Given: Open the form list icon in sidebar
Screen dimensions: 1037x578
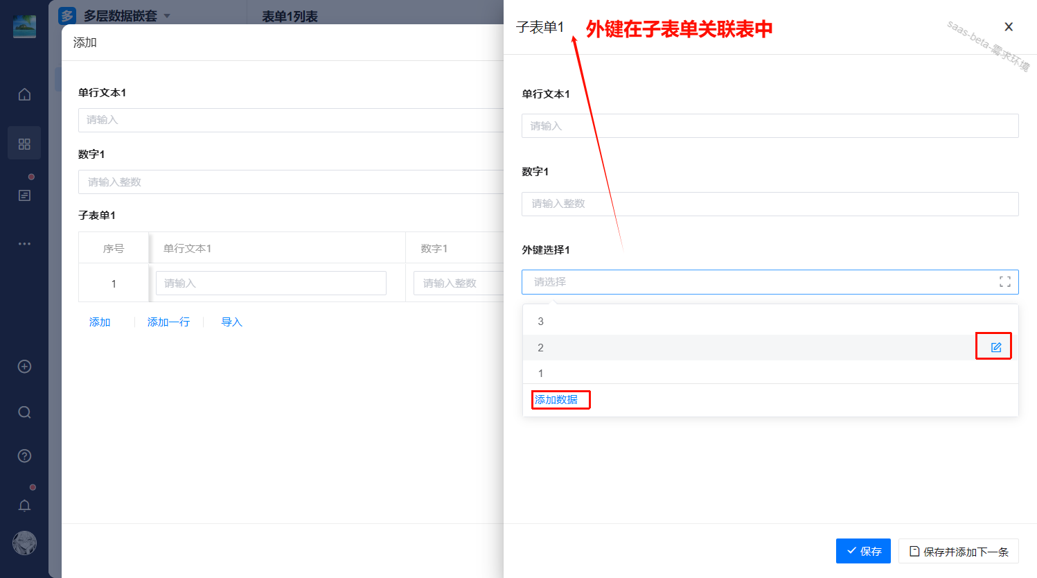Looking at the screenshot, I should pyautogui.click(x=24, y=195).
